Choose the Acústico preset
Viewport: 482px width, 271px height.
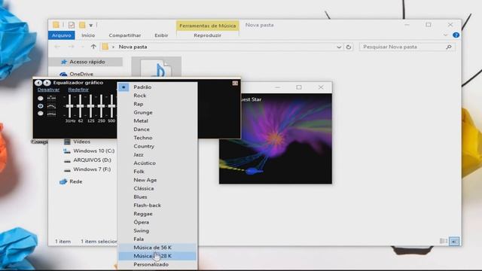pos(157,163)
